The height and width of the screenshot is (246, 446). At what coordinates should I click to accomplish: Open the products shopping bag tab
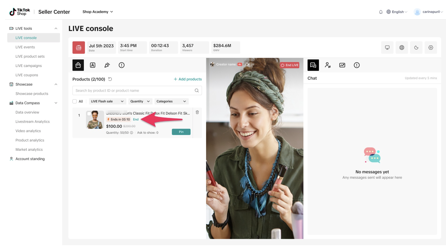click(78, 65)
